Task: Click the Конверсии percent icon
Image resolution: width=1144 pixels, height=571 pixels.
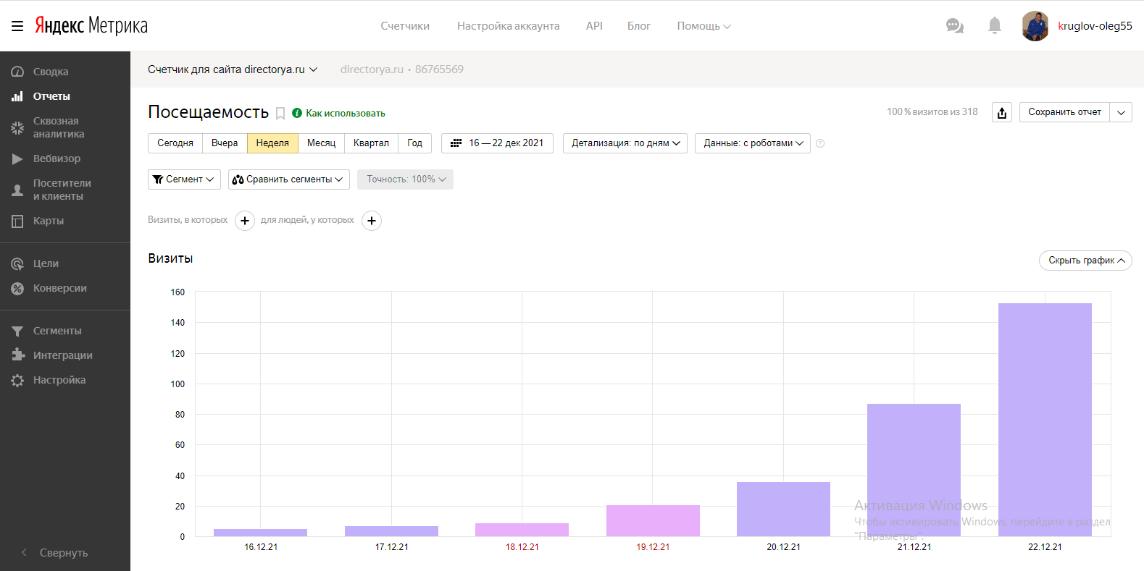Action: tap(17, 288)
